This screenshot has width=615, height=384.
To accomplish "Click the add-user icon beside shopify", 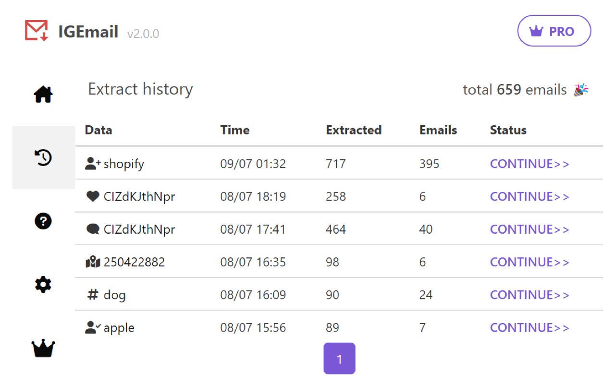I will click(92, 164).
